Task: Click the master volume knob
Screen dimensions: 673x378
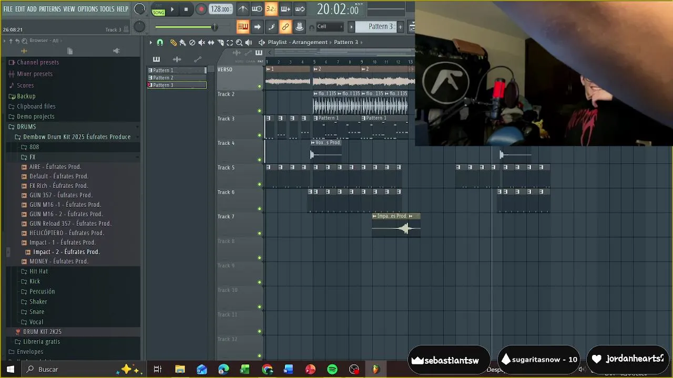Action: point(139,9)
